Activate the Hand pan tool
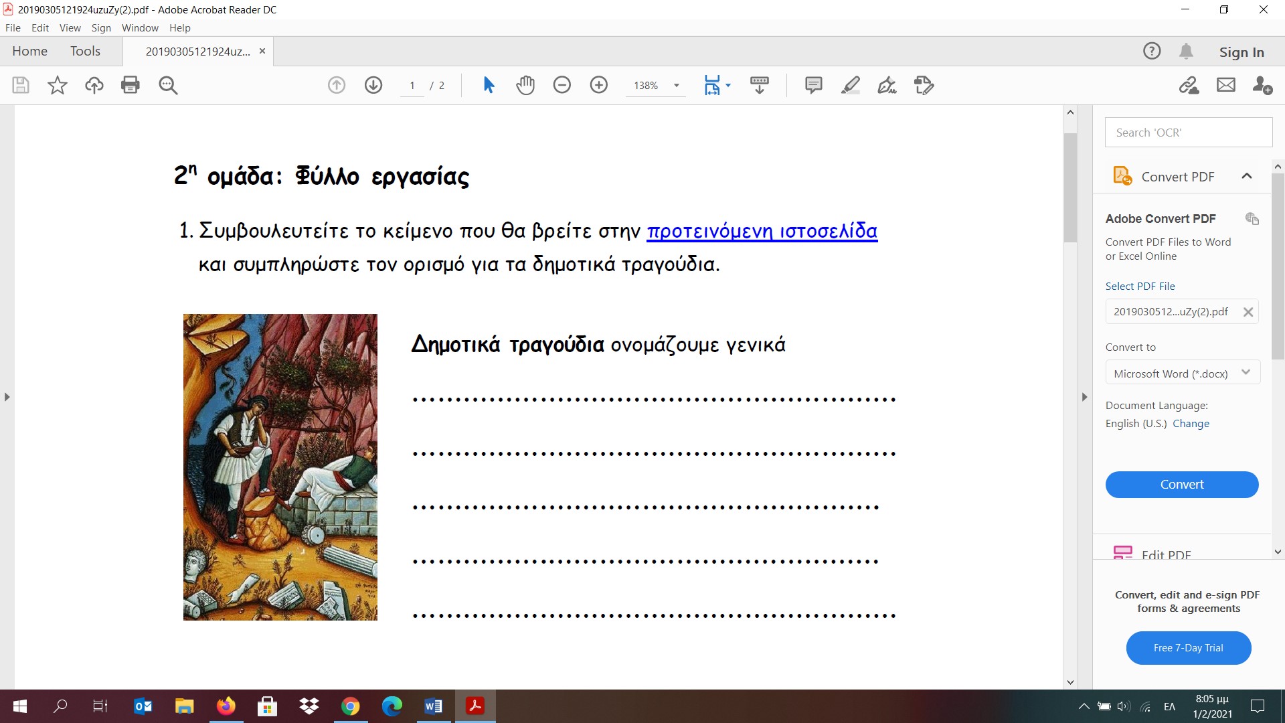1285x723 pixels. tap(525, 85)
